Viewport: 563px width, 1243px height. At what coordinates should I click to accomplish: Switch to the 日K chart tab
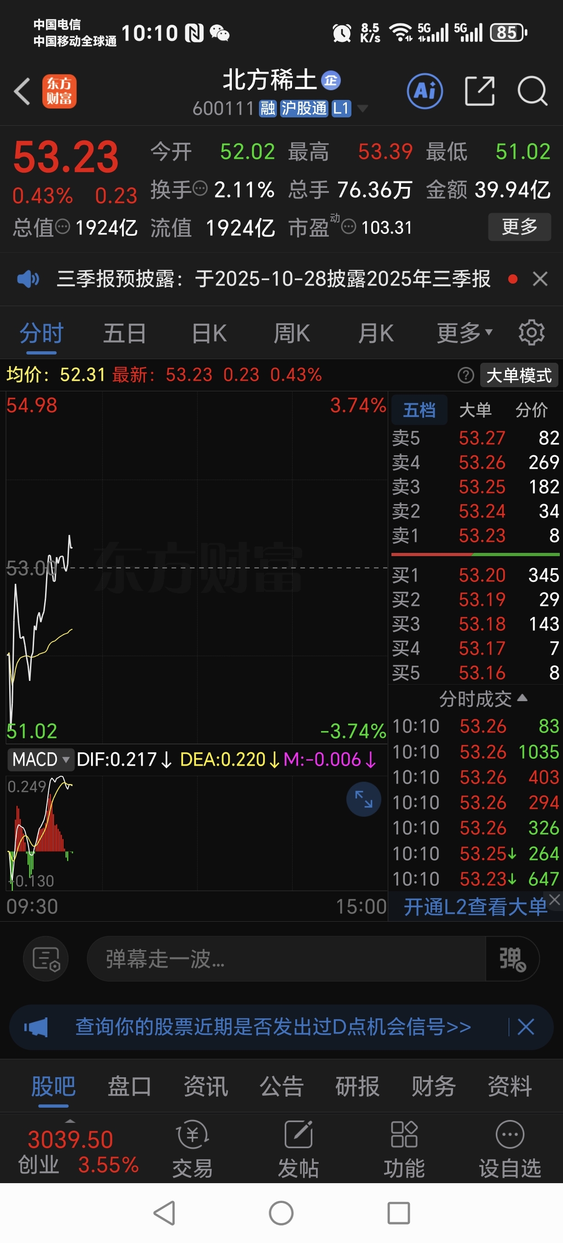pyautogui.click(x=209, y=333)
